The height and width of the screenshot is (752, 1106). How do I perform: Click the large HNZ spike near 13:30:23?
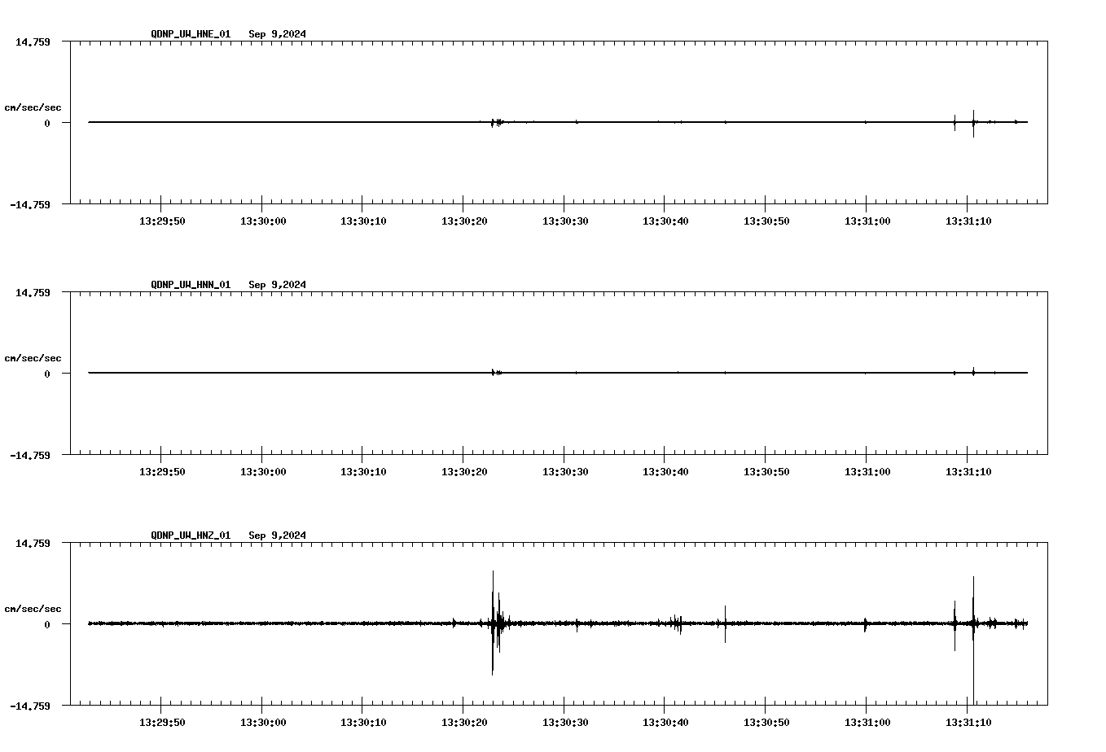[493, 623]
